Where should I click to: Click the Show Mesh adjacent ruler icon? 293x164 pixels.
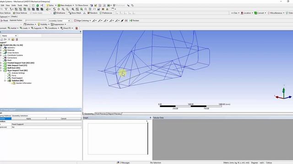[x=84, y=13]
